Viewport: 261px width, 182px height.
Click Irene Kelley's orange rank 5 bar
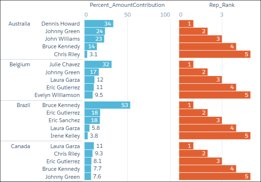pyautogui.click(x=215, y=136)
